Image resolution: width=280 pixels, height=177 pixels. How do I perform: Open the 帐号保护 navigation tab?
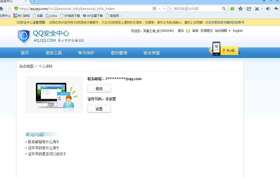point(86,53)
